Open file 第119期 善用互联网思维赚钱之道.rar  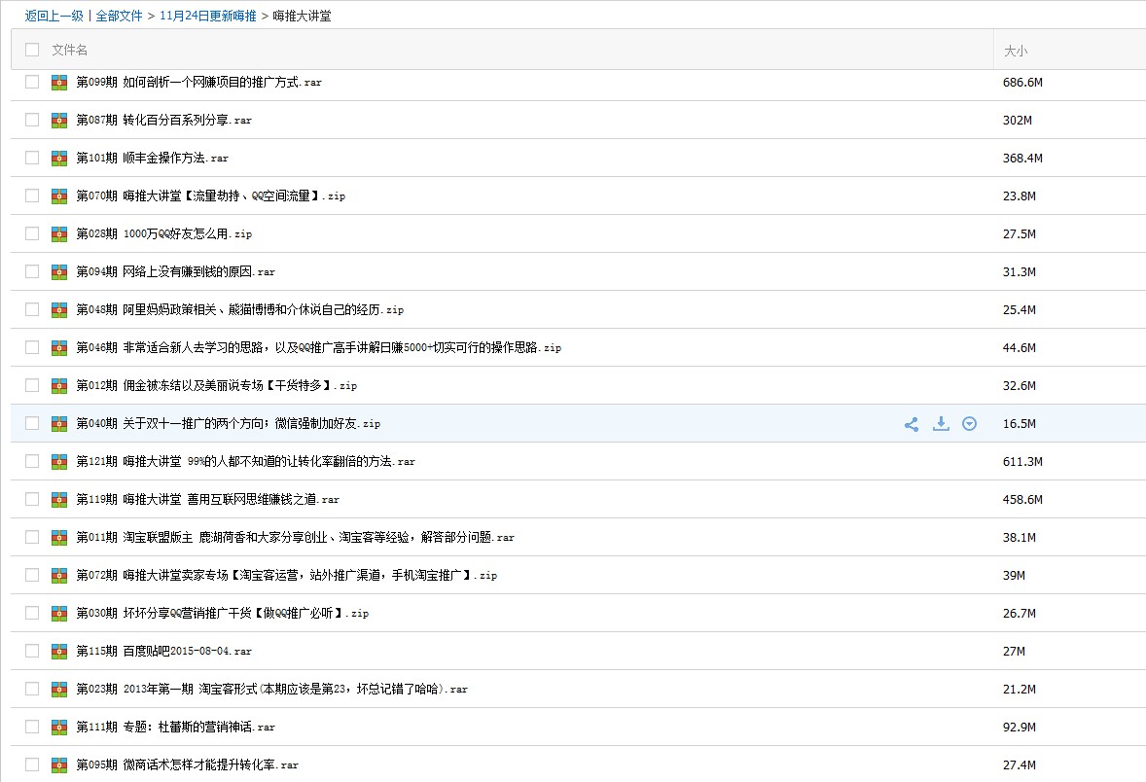tap(207, 499)
